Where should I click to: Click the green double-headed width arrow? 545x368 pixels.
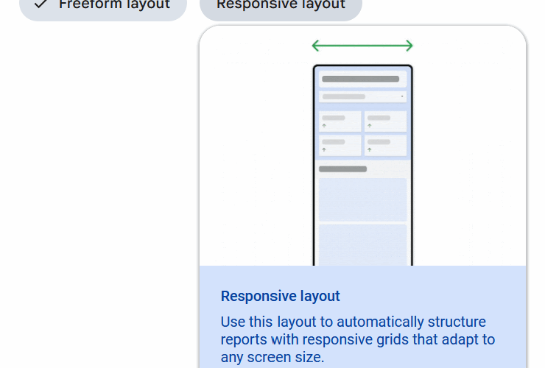point(362,46)
